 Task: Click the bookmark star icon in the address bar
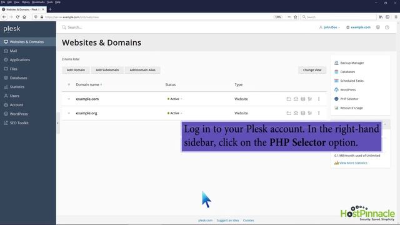[296, 17]
